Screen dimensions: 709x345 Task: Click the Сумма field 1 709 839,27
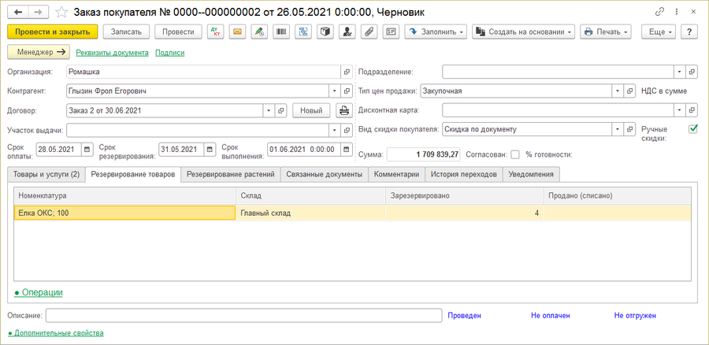click(x=424, y=154)
